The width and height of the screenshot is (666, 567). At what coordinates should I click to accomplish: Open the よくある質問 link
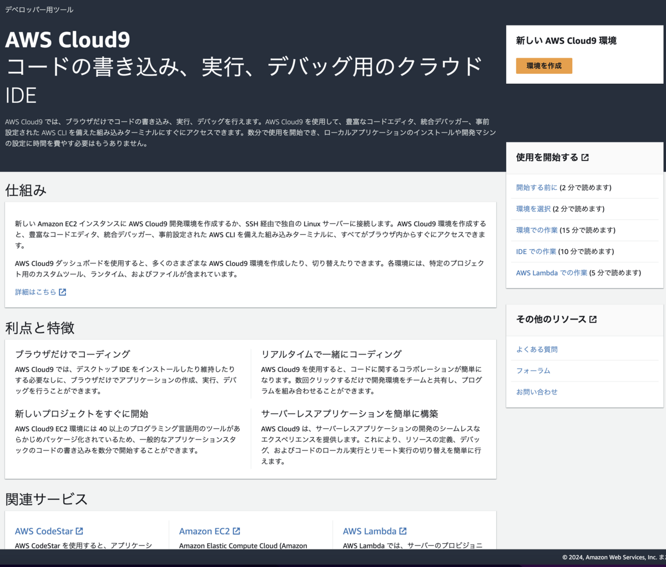(x=537, y=350)
